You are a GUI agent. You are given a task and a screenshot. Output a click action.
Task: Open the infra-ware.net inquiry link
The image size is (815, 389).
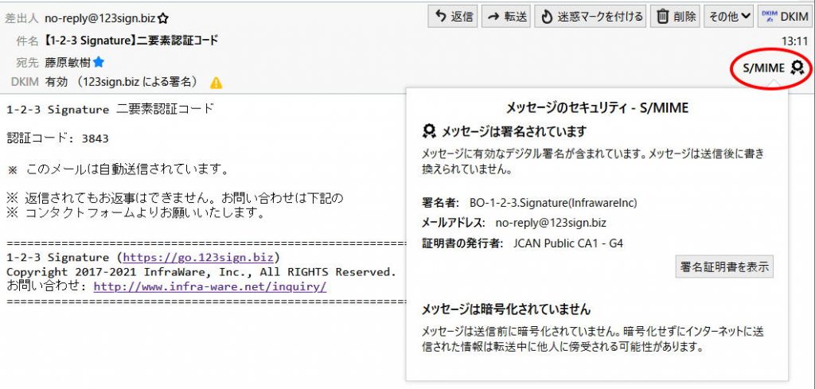point(210,286)
